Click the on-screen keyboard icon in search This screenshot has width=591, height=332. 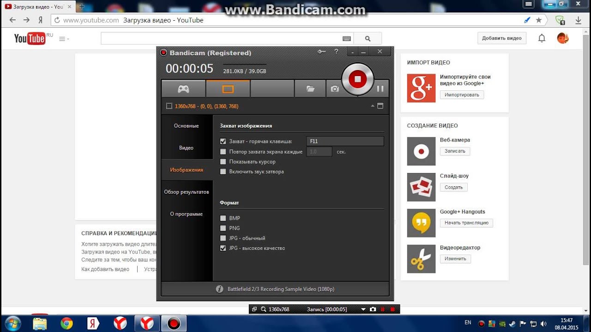point(347,39)
